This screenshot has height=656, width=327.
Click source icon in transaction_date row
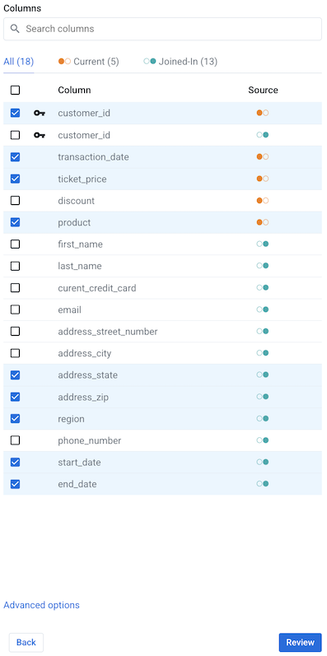tap(263, 157)
